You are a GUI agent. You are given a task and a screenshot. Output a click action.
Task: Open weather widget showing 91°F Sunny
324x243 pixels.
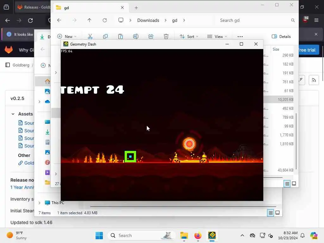17,235
